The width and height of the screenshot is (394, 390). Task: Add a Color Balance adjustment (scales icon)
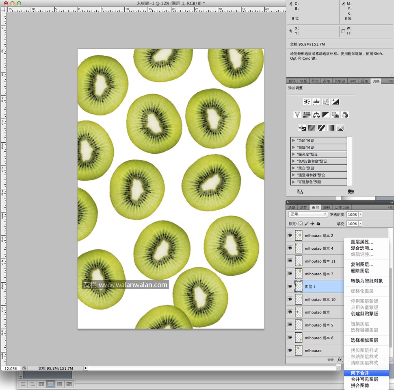click(x=316, y=115)
